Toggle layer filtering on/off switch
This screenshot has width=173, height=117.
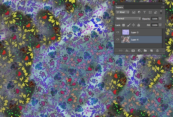(x=161, y=12)
